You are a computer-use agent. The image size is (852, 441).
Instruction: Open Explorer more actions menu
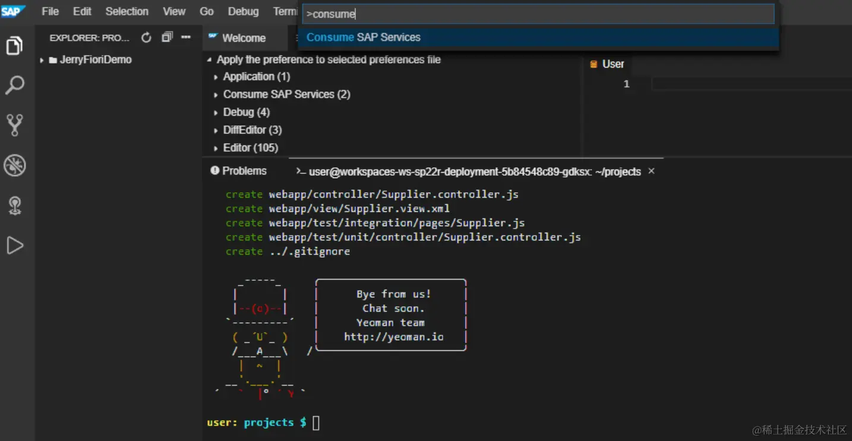pyautogui.click(x=186, y=37)
